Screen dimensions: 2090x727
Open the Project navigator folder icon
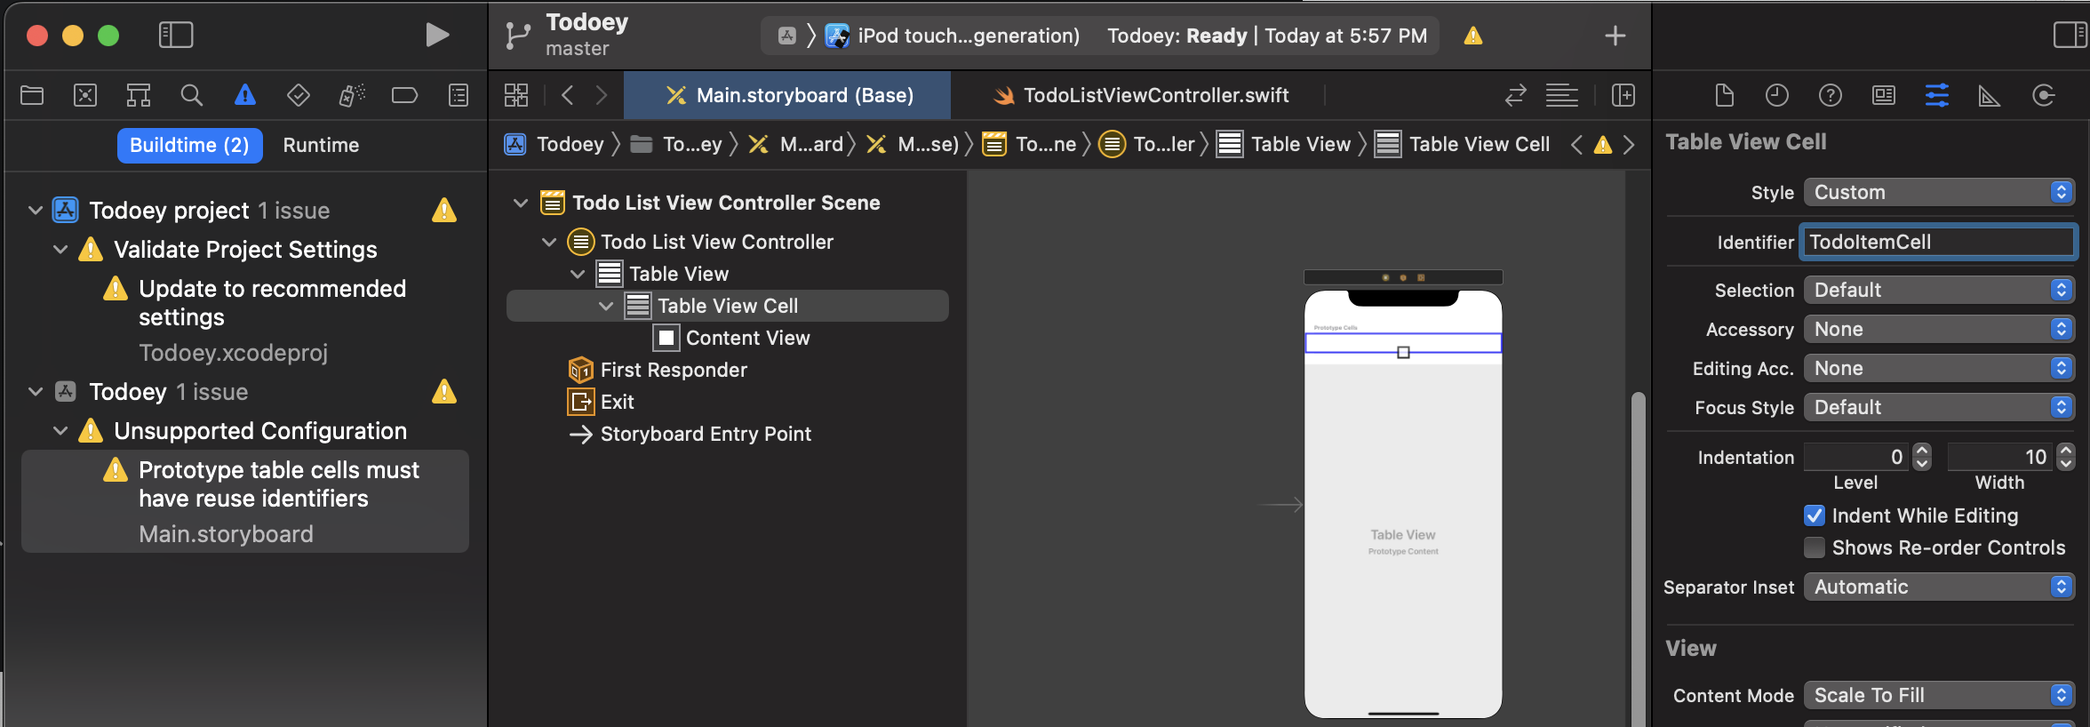pyautogui.click(x=32, y=95)
